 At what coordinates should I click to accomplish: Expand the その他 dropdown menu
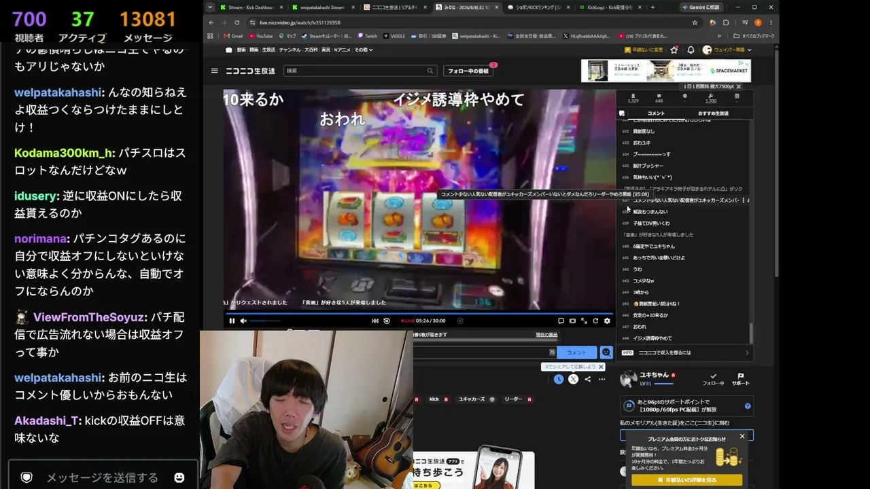tap(364, 50)
